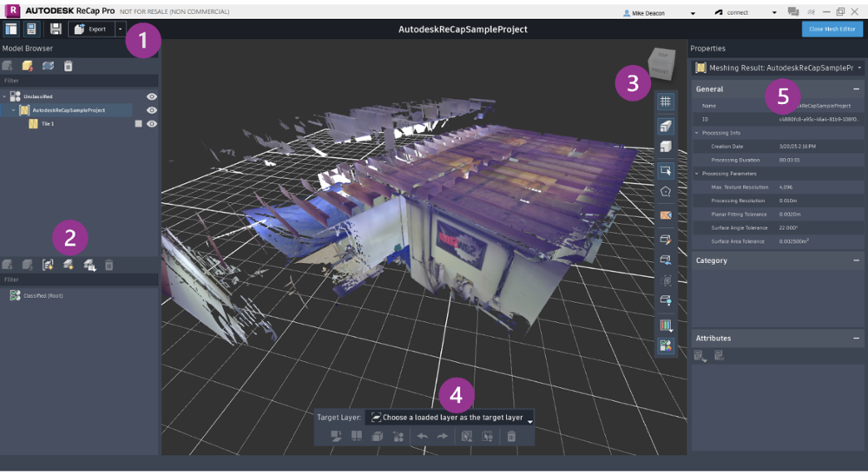
Task: Click the classify shapes icon in the Target Layer toolbar
Action: tap(398, 437)
